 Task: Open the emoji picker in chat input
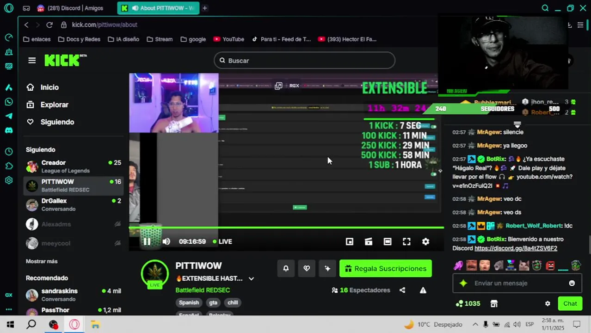pos(572,283)
